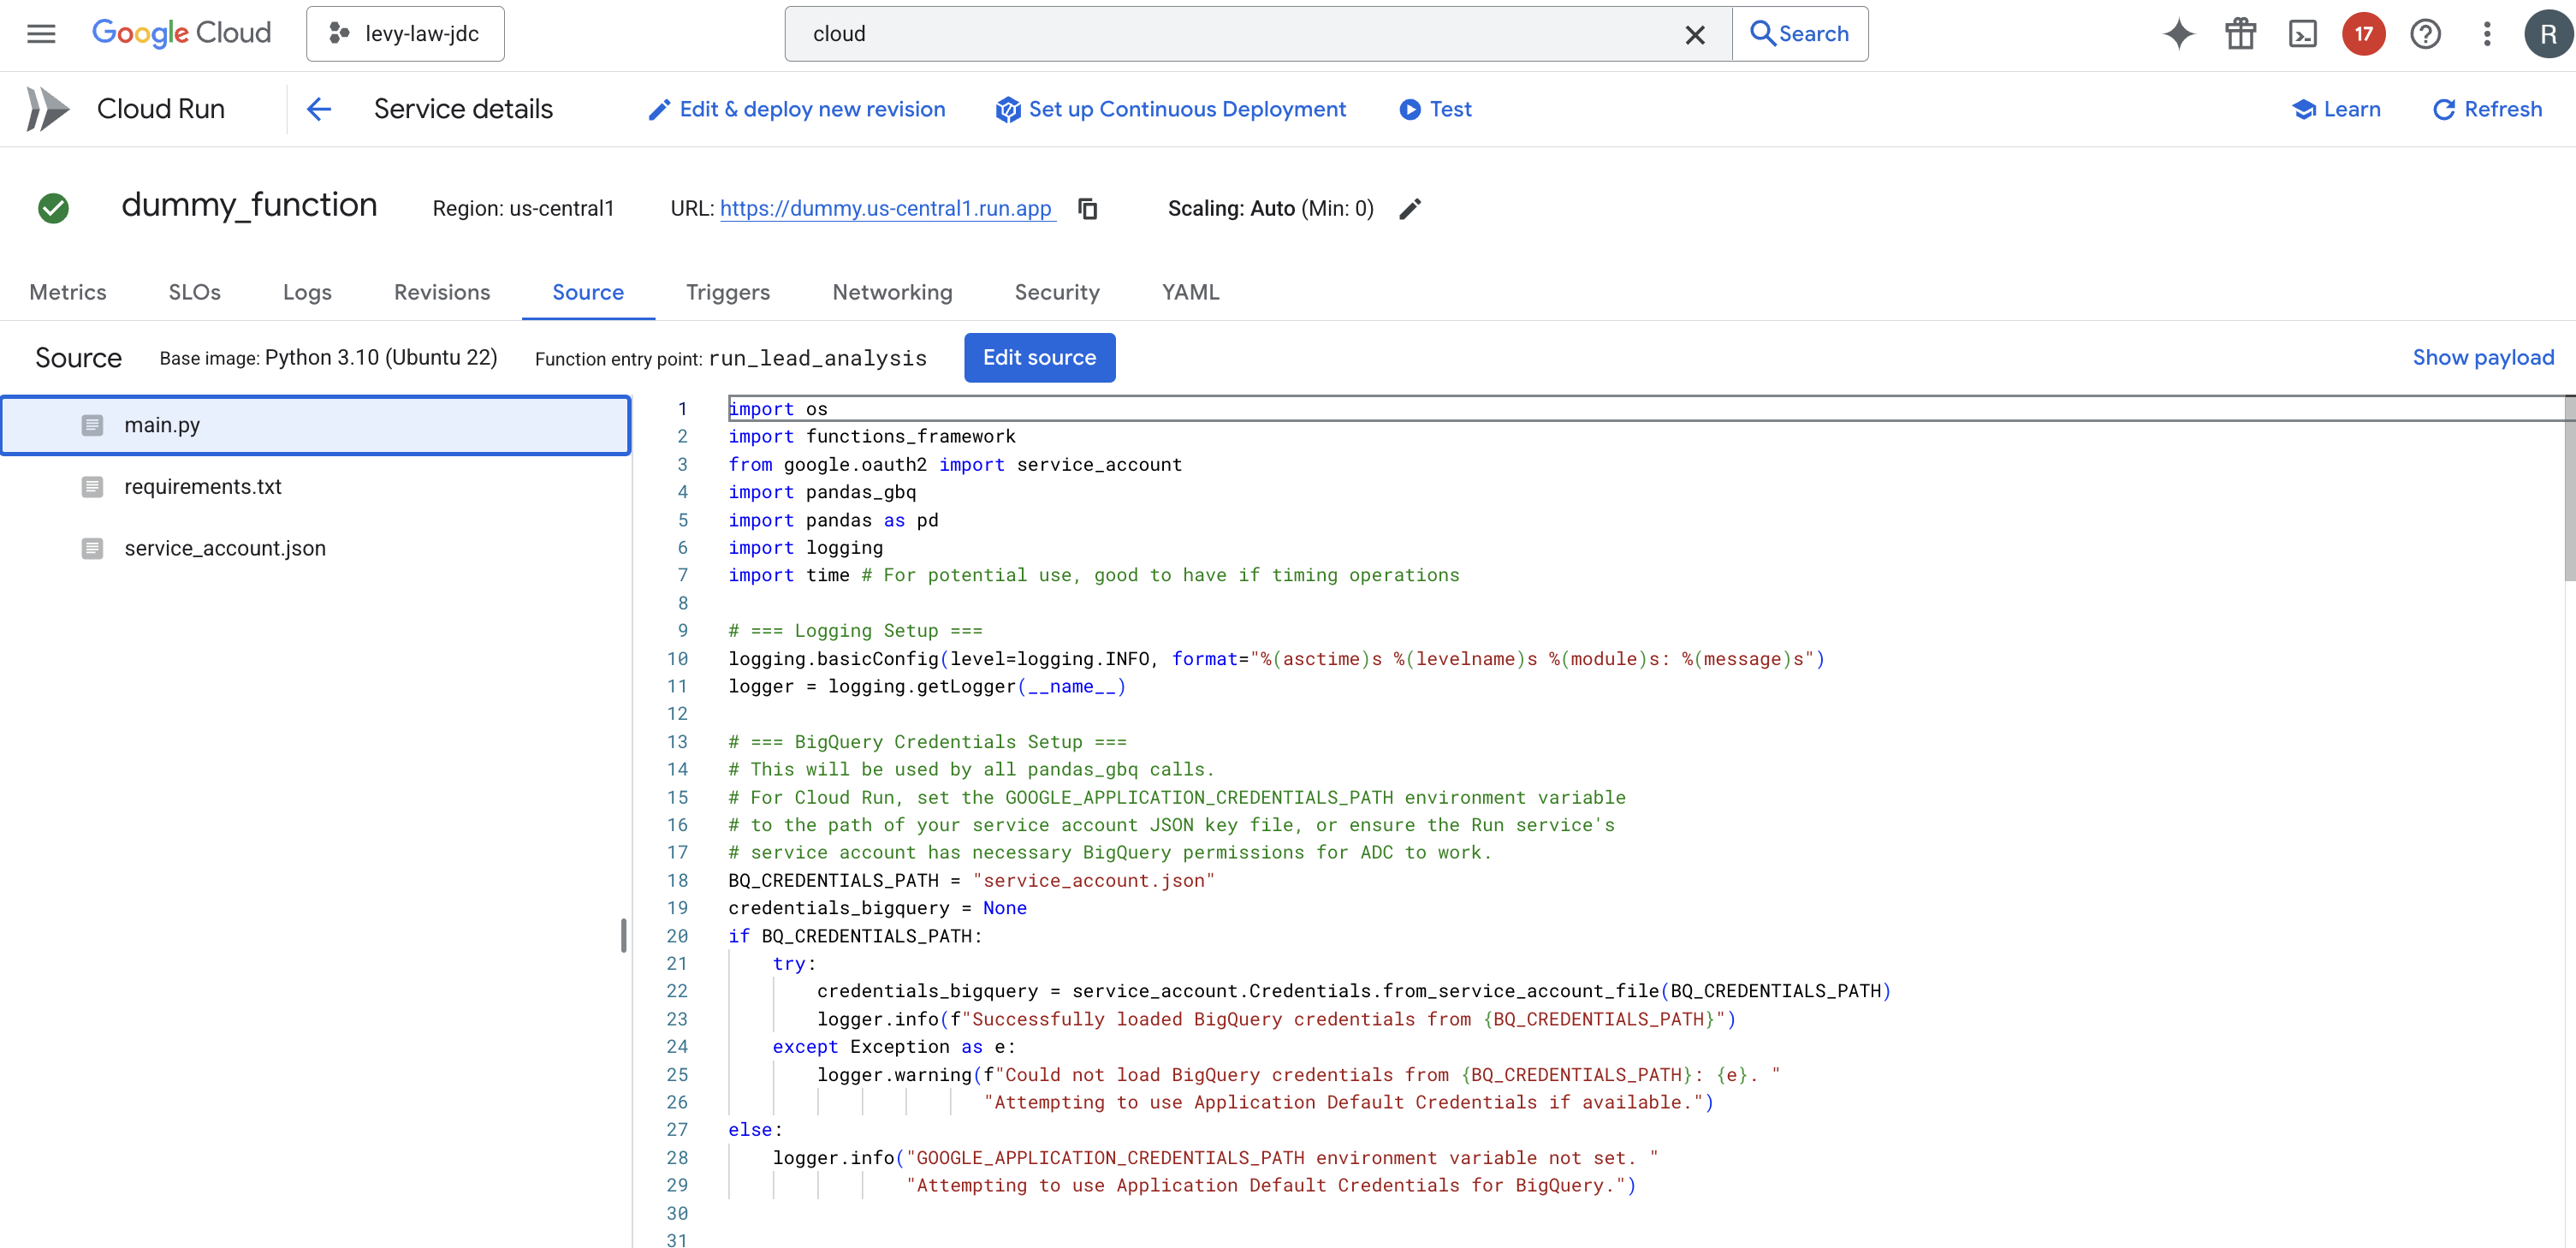Click the run_lead_analysis entry point text
This screenshot has width=2576, height=1248.
817,358
